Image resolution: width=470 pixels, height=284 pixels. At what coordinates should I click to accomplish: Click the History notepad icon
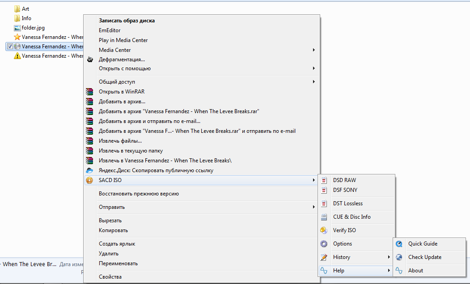coord(324,257)
